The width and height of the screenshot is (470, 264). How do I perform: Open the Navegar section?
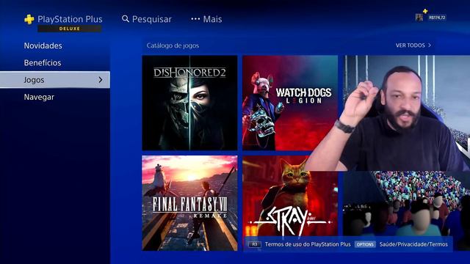39,97
